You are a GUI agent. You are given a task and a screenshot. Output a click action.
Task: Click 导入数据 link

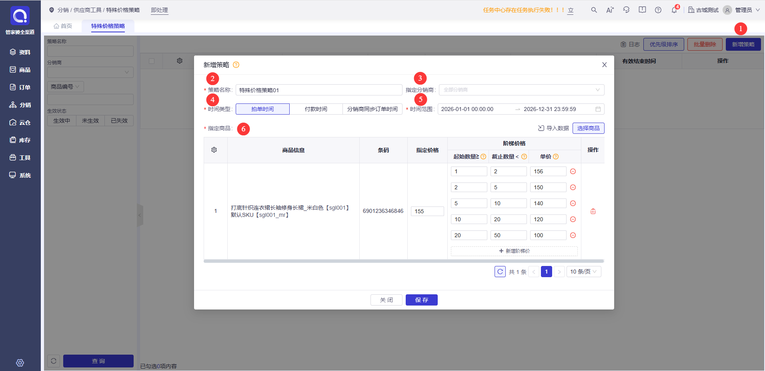[x=554, y=128]
